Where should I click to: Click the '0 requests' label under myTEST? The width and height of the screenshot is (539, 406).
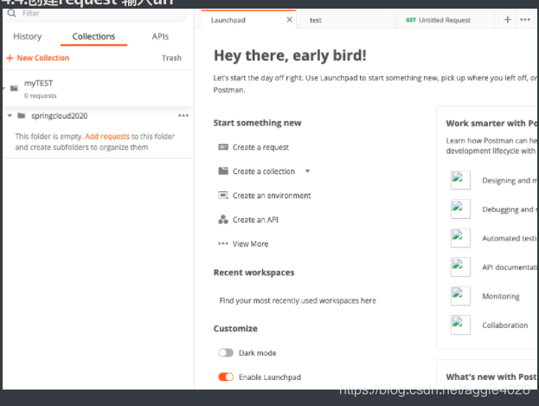40,95
